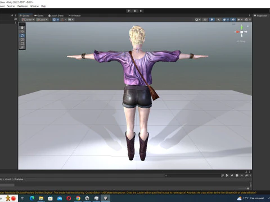Open weather widget showing 17°C
Image resolution: width=270 pixels, height=202 pixels.
click(x=250, y=198)
